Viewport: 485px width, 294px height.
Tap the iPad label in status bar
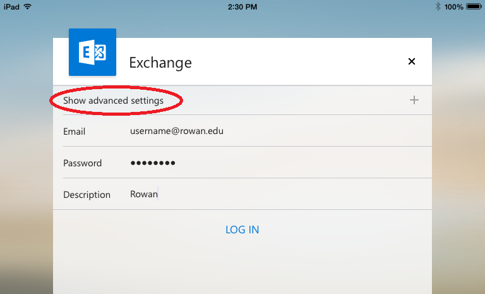click(11, 6)
